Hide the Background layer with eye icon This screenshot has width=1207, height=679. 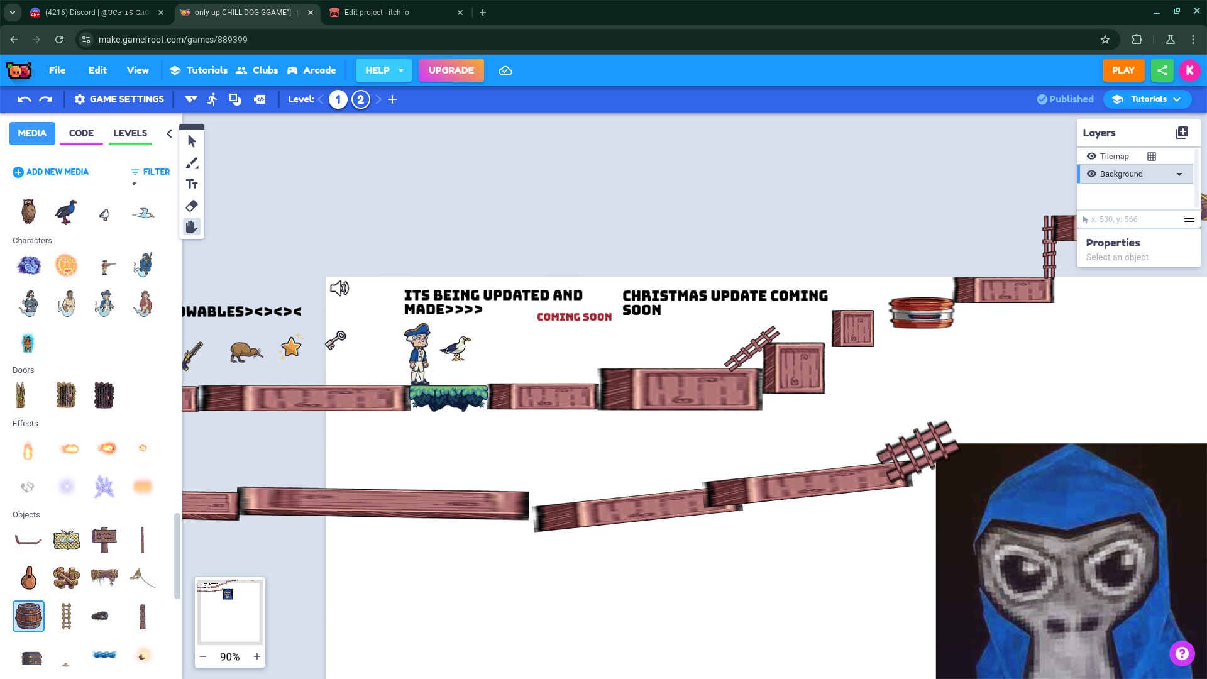(x=1091, y=174)
